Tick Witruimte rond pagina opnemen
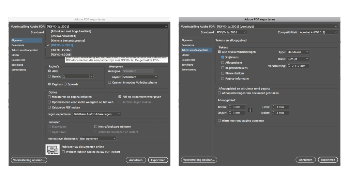The image size is (349, 183). (219, 121)
